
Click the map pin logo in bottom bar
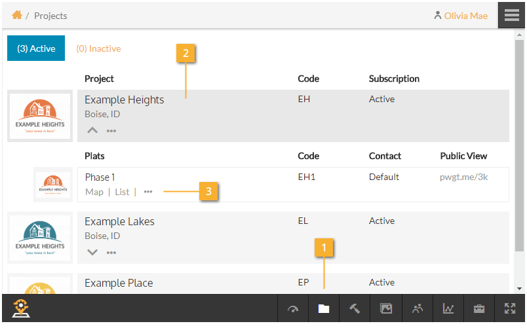[x=22, y=309]
